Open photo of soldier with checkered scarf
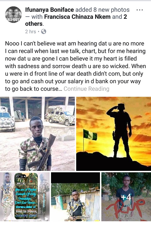 pos(75,197)
